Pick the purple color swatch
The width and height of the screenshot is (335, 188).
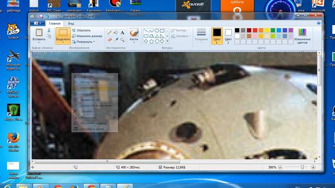291,30
